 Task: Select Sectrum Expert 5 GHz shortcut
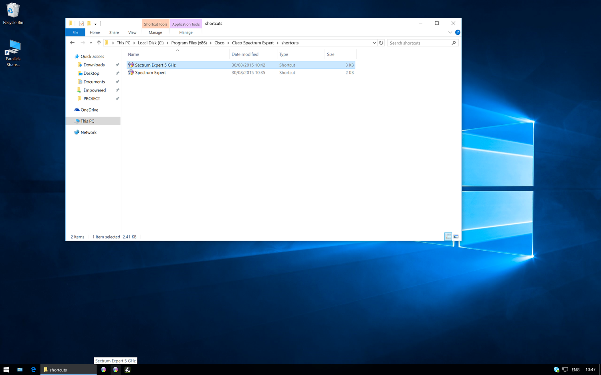(241, 65)
